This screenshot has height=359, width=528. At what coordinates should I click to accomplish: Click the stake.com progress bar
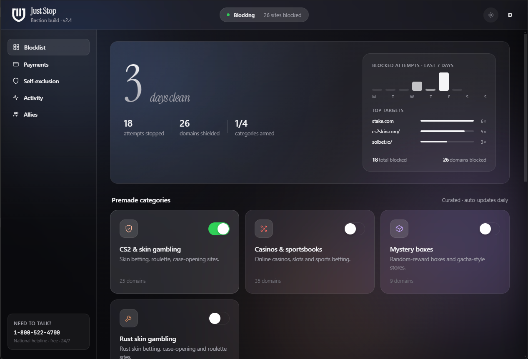(x=447, y=121)
